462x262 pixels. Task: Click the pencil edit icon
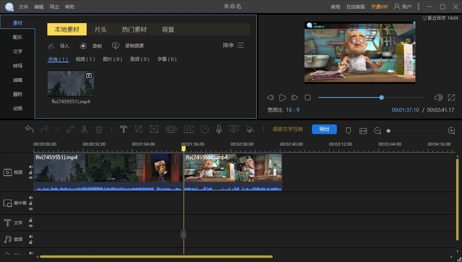[70, 129]
